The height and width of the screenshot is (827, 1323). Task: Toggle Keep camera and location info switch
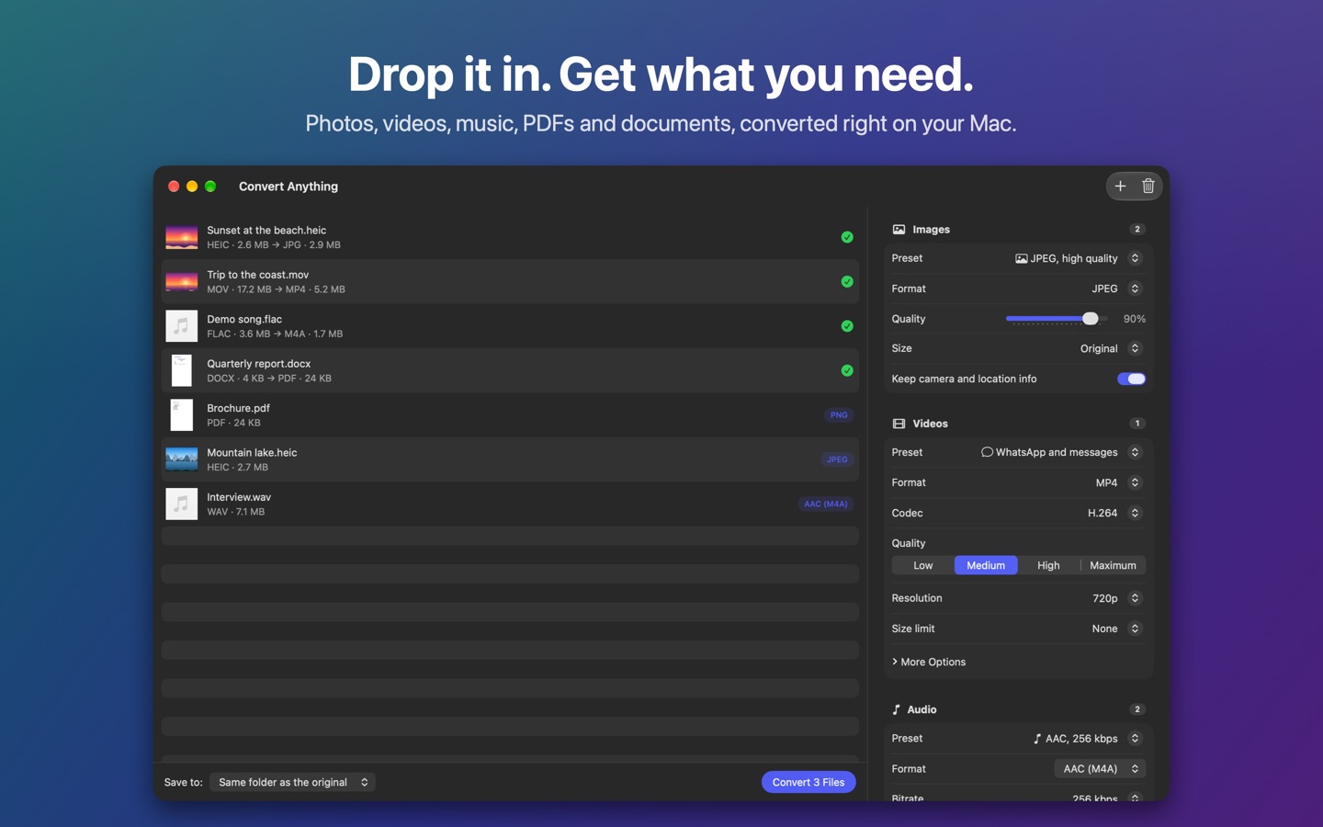click(1132, 379)
